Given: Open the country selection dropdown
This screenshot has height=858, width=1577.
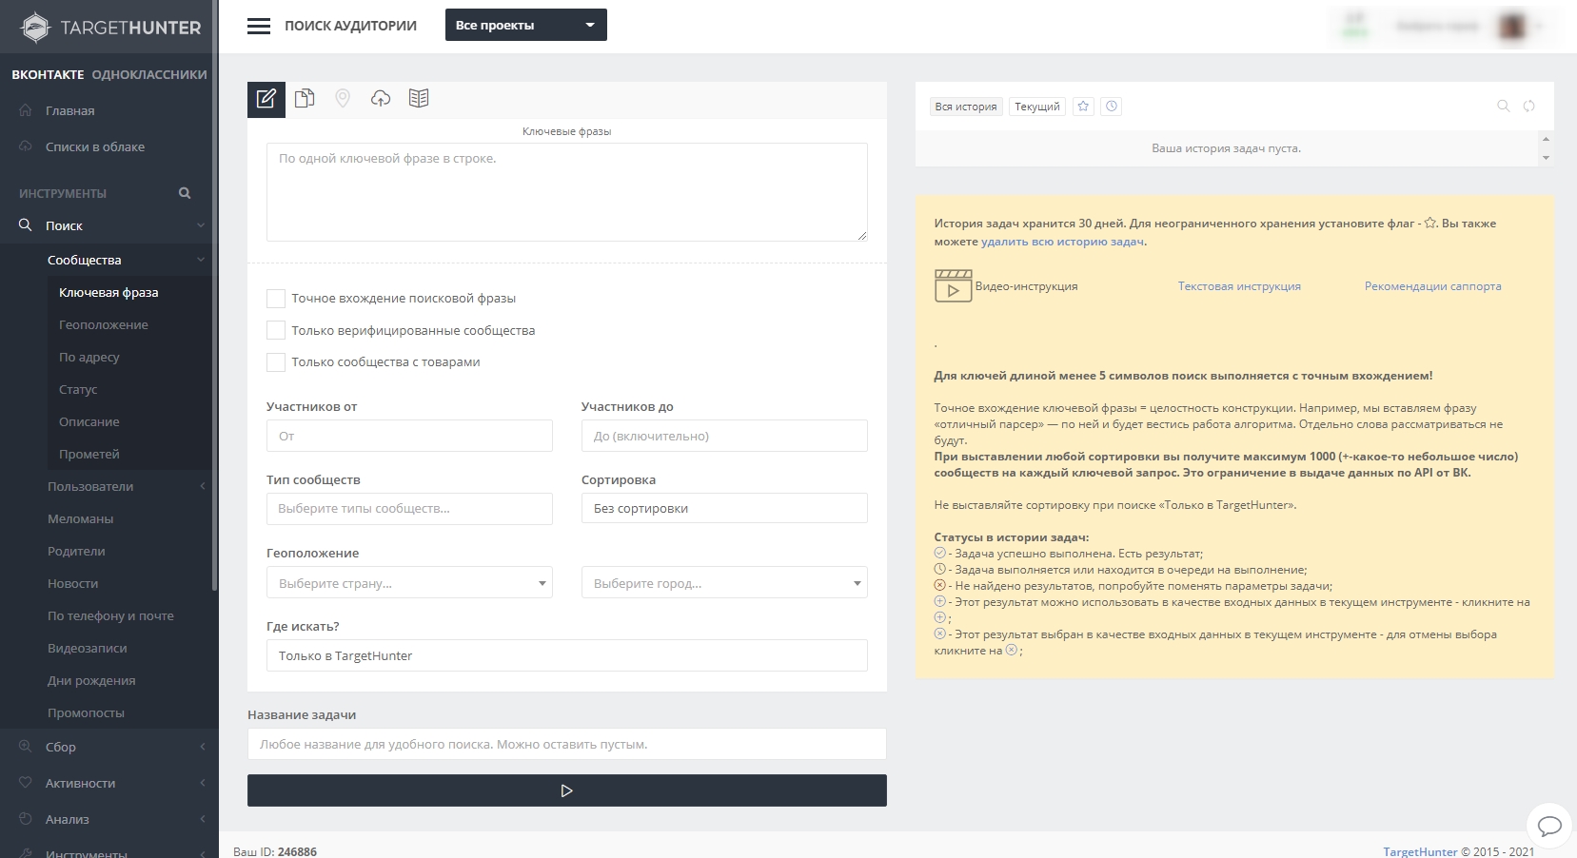Looking at the screenshot, I should (409, 583).
